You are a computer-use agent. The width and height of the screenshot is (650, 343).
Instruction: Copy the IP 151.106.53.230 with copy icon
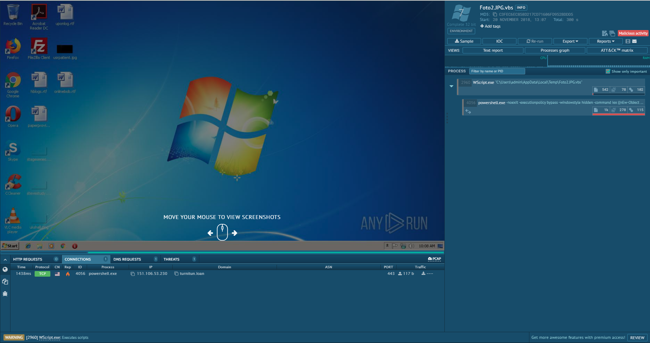133,274
